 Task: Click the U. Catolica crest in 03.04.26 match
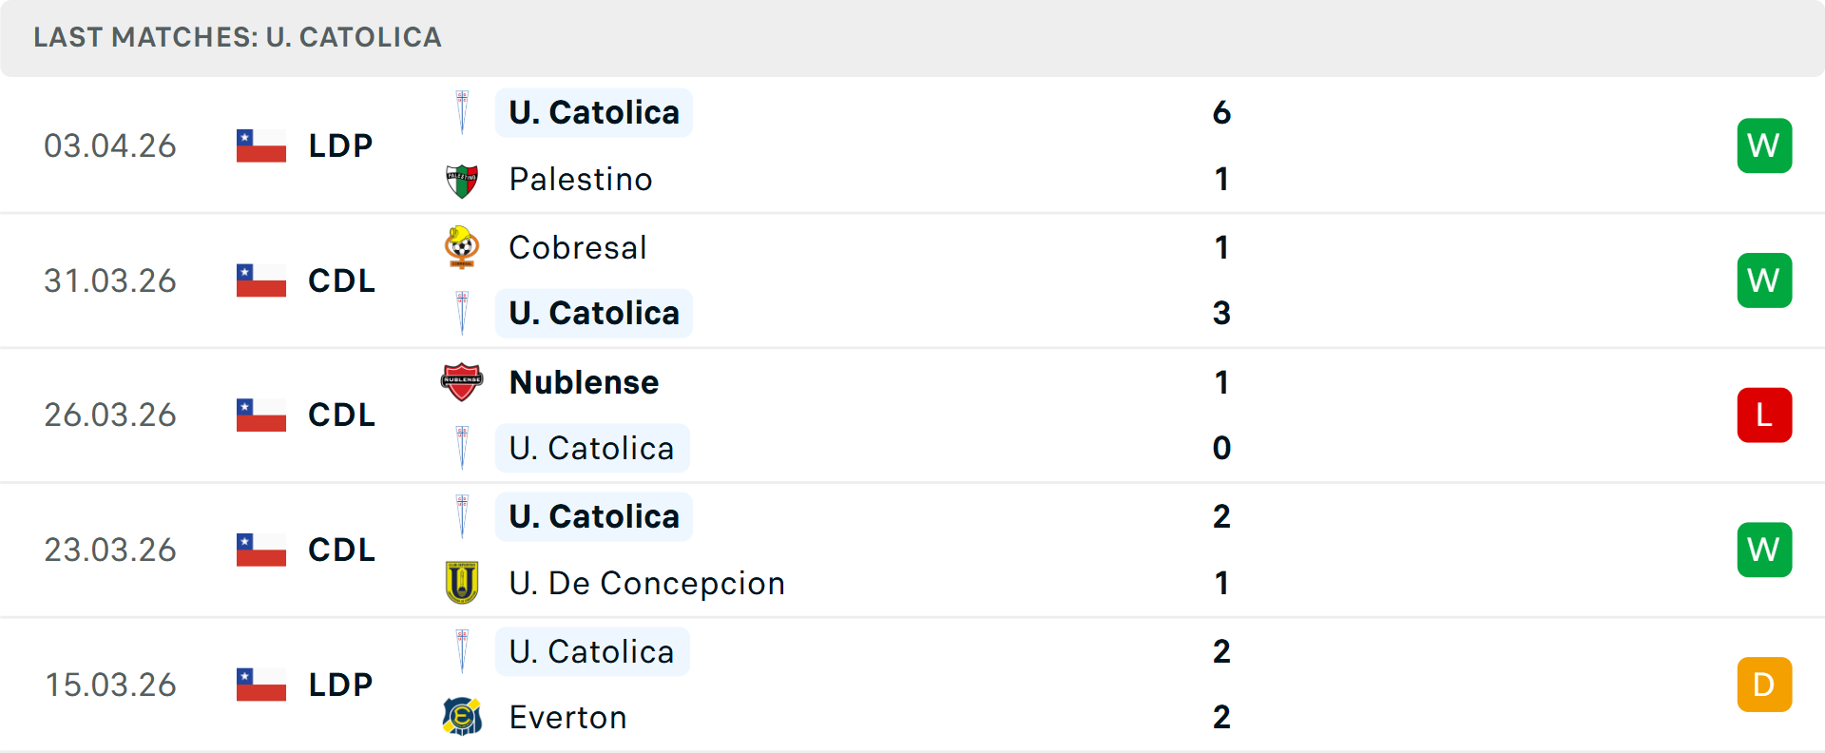point(462,112)
